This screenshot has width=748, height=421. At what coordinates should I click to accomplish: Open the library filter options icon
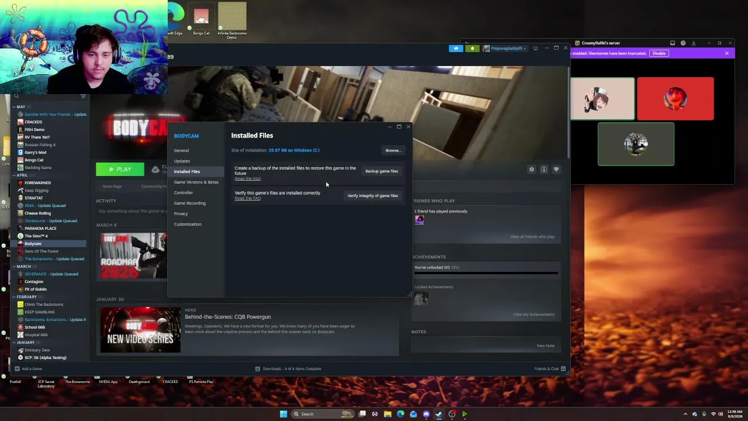(83, 96)
